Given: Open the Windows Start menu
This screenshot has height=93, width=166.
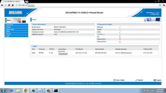Looking at the screenshot, I should (3, 91).
